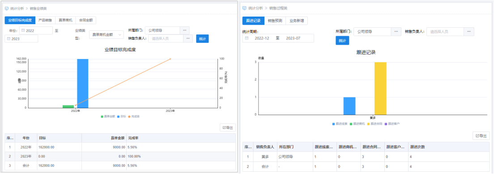Image resolution: width=494 pixels, height=174 pixels.
Task: Click the 公司领导 department field in right panel
Action: point(372,31)
